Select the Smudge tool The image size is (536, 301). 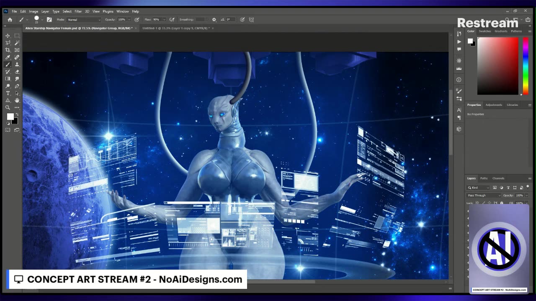point(17,79)
